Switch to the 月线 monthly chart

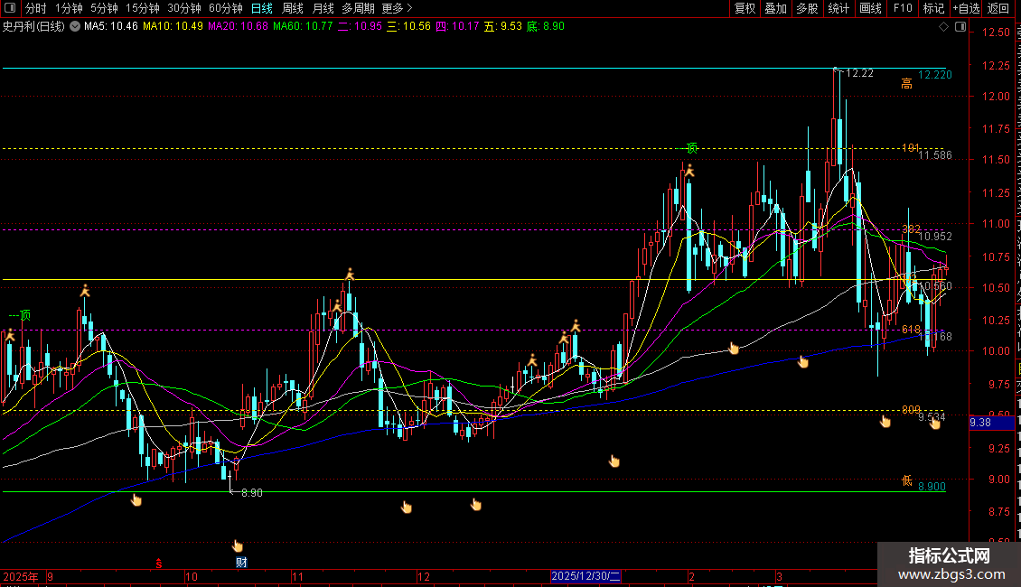coord(323,8)
